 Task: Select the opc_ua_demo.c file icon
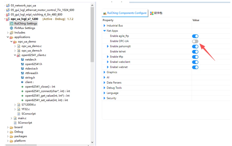[19, 46]
